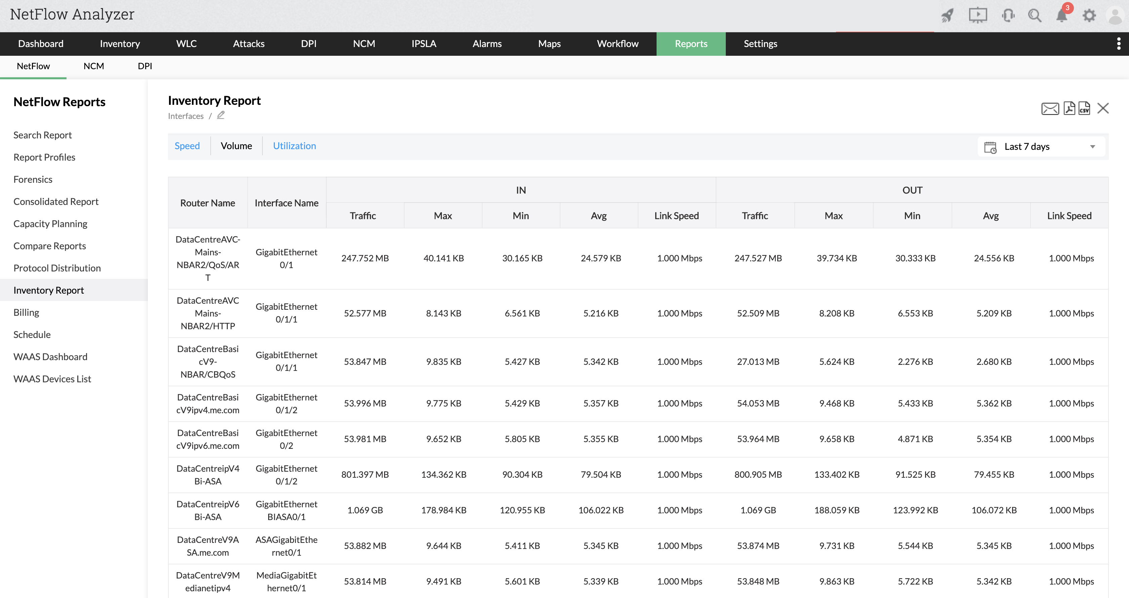1129x598 pixels.
Task: Export report as CSV icon
Action: pyautogui.click(x=1084, y=108)
